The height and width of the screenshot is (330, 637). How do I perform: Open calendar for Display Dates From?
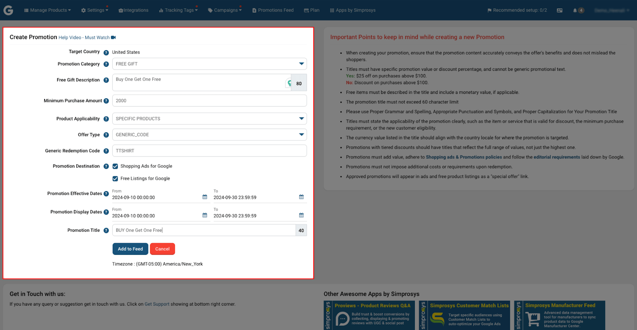click(x=205, y=215)
